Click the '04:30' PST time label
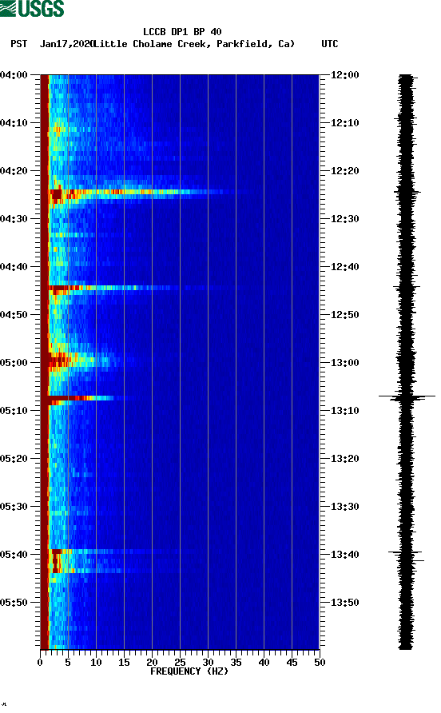The width and height of the screenshot is (441, 713). pyautogui.click(x=14, y=219)
